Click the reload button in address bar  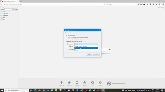[104, 4]
